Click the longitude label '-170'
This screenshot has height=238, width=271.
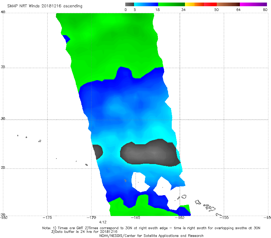coord(92,217)
